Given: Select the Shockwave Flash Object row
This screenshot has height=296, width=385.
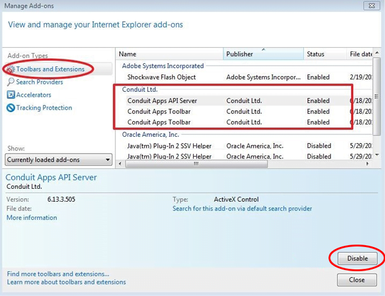Looking at the screenshot, I should click(x=244, y=77).
